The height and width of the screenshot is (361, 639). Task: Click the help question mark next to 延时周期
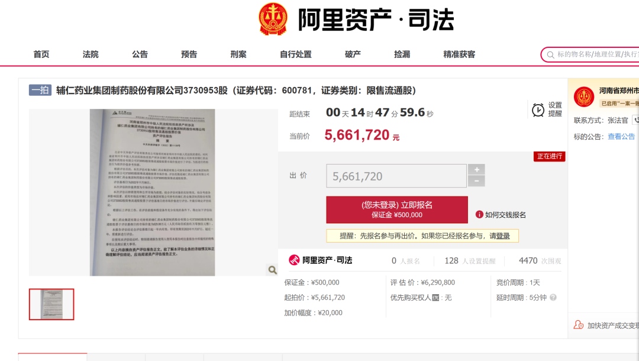553,298
